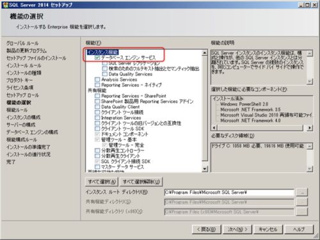
Task: Click the disk space panel scroll up arrow
Action: pos(310,146)
